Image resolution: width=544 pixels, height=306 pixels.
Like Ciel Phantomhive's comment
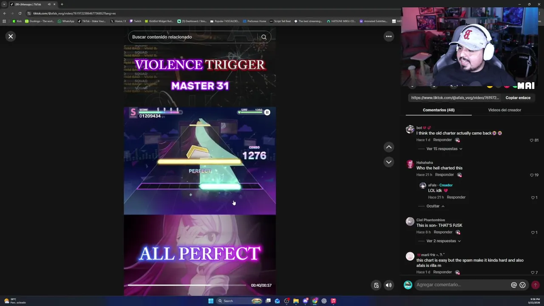pos(533,232)
